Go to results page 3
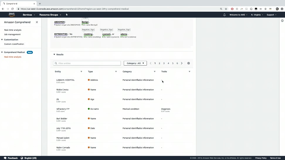This screenshot has height=160, width=285. [x=164, y=63]
